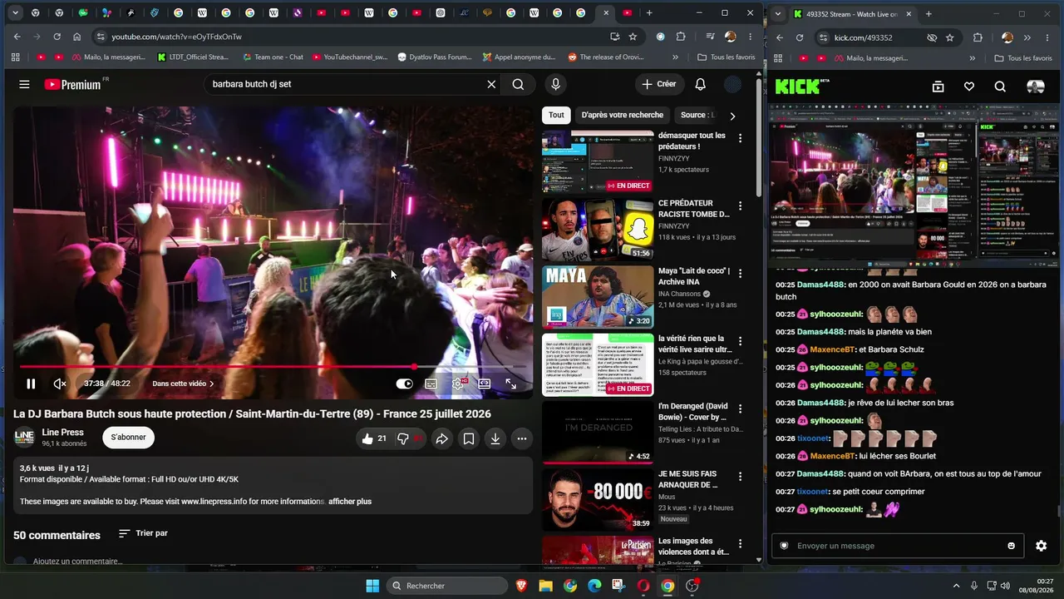This screenshot has width=1064, height=599.
Task: Click the Line Press channel avatar
Action: 24,438
